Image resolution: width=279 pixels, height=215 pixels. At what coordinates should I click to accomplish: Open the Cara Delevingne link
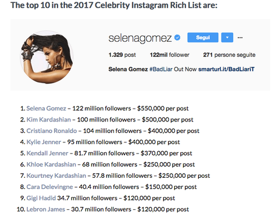(50, 187)
